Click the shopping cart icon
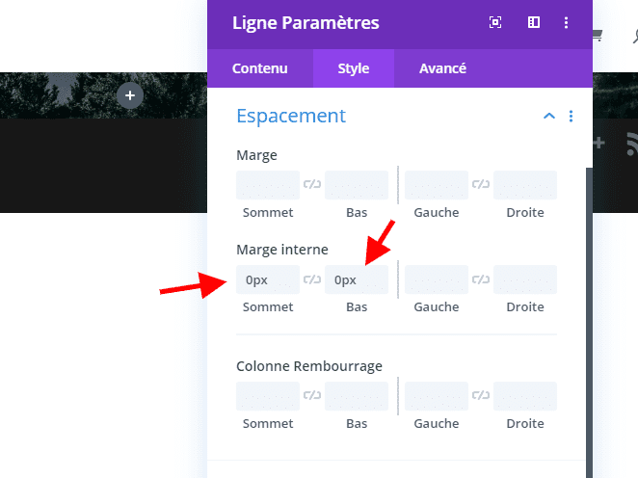 [598, 36]
